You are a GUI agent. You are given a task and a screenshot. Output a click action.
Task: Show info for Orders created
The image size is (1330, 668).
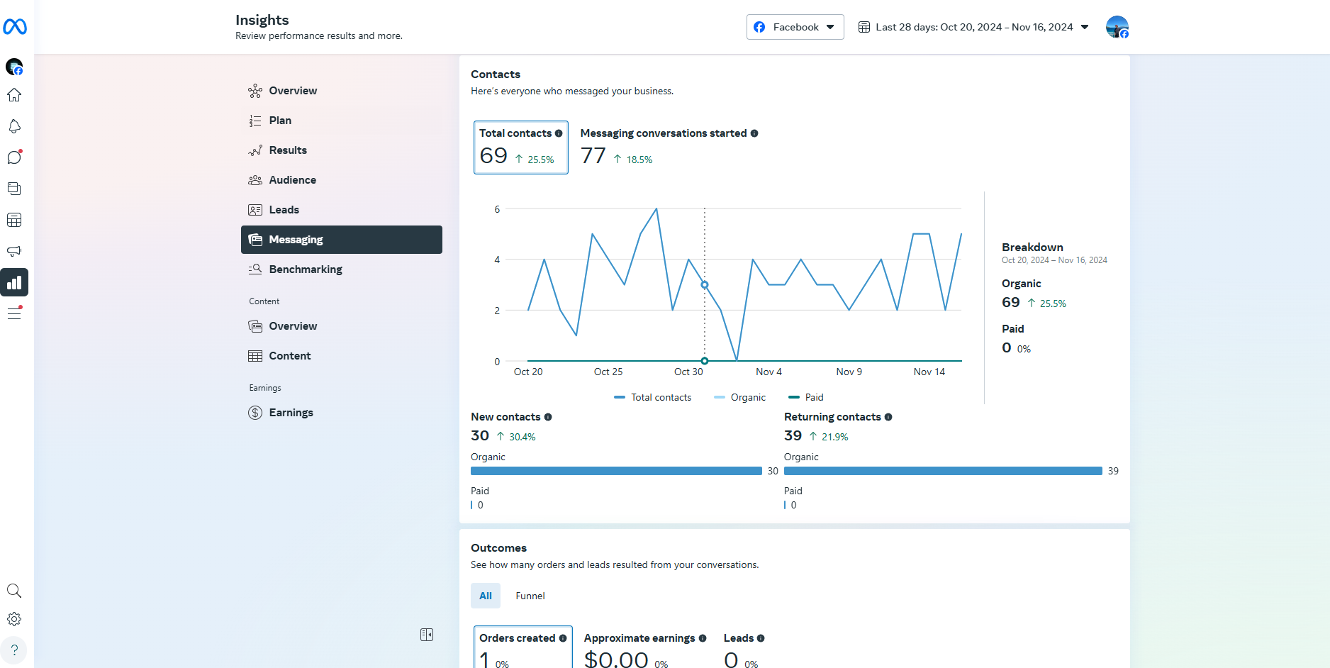563,638
